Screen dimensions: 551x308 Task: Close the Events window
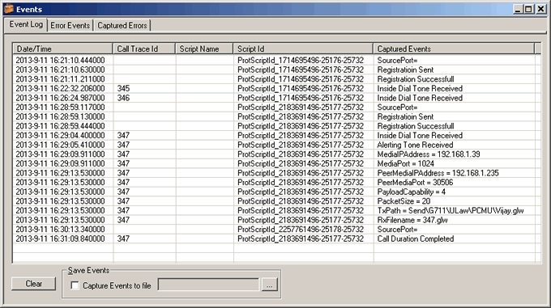point(540,9)
